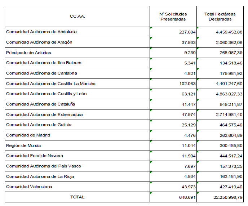248x206 pixels.
Task: Click the value 5.341
Action: pos(190,63)
